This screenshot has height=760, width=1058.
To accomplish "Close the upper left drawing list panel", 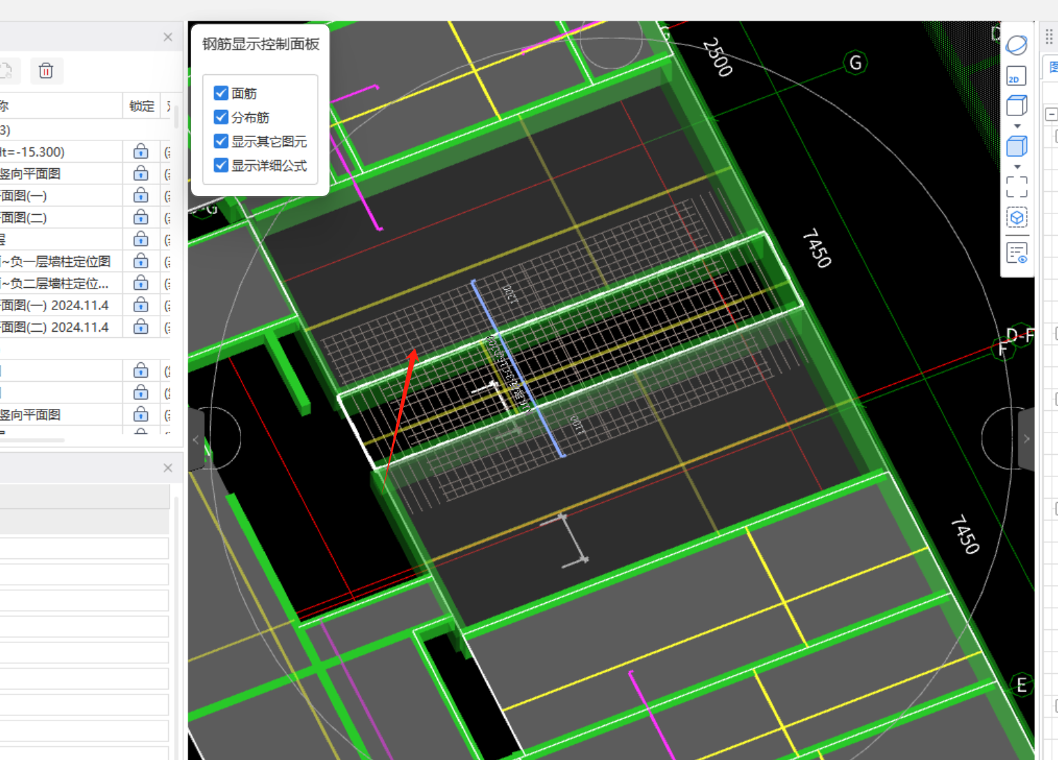I will click(x=168, y=37).
